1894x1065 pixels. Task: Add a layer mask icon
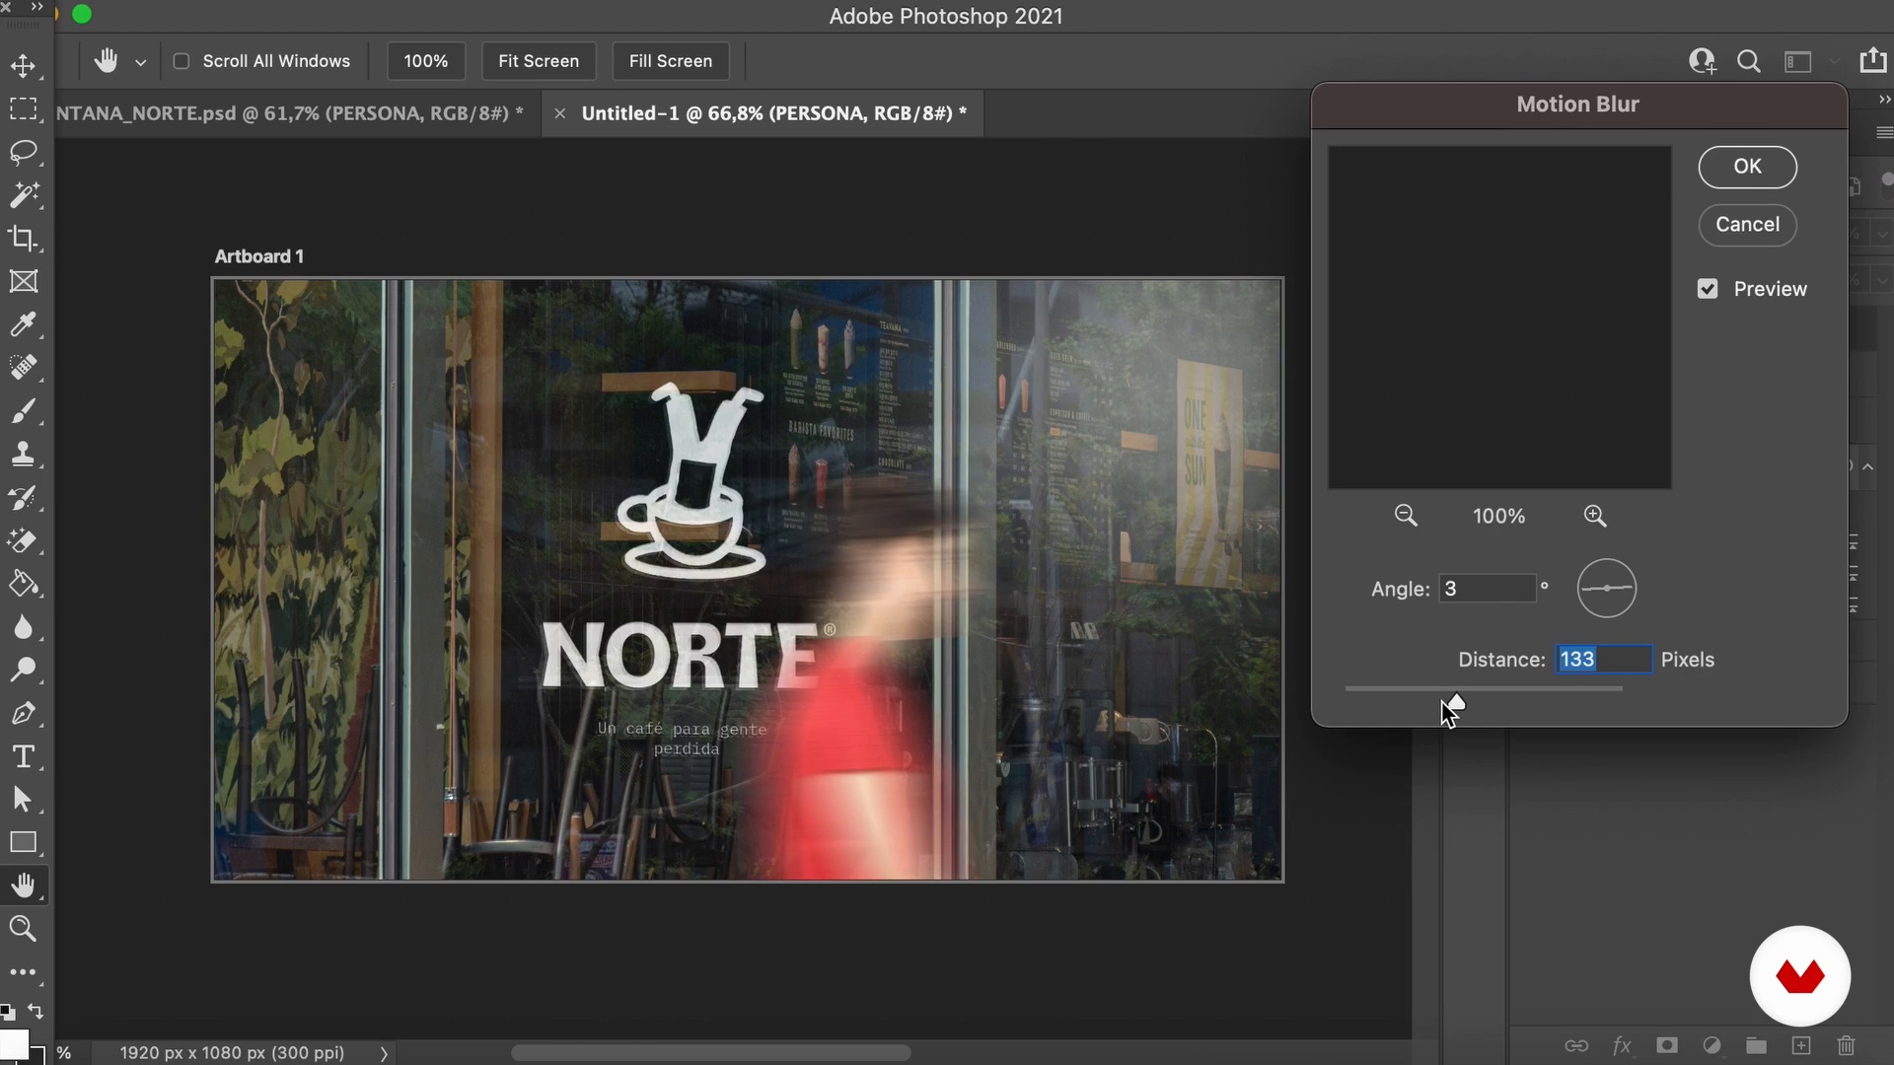pyautogui.click(x=1667, y=1045)
